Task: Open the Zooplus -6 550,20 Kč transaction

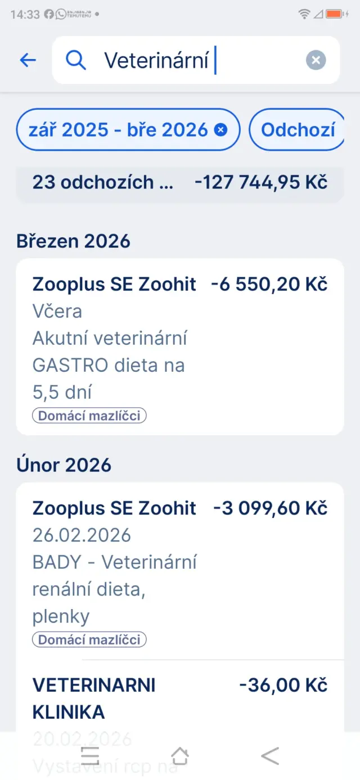Action: pos(179,337)
